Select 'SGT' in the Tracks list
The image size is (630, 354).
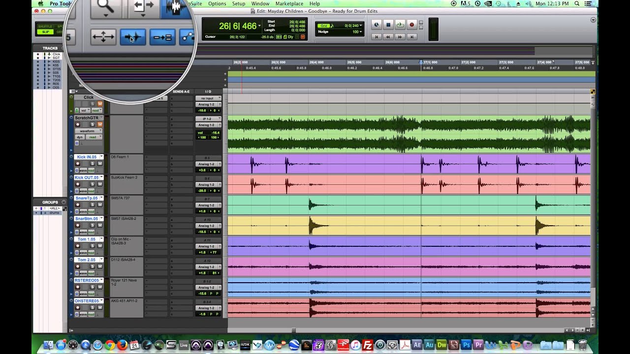56,58
